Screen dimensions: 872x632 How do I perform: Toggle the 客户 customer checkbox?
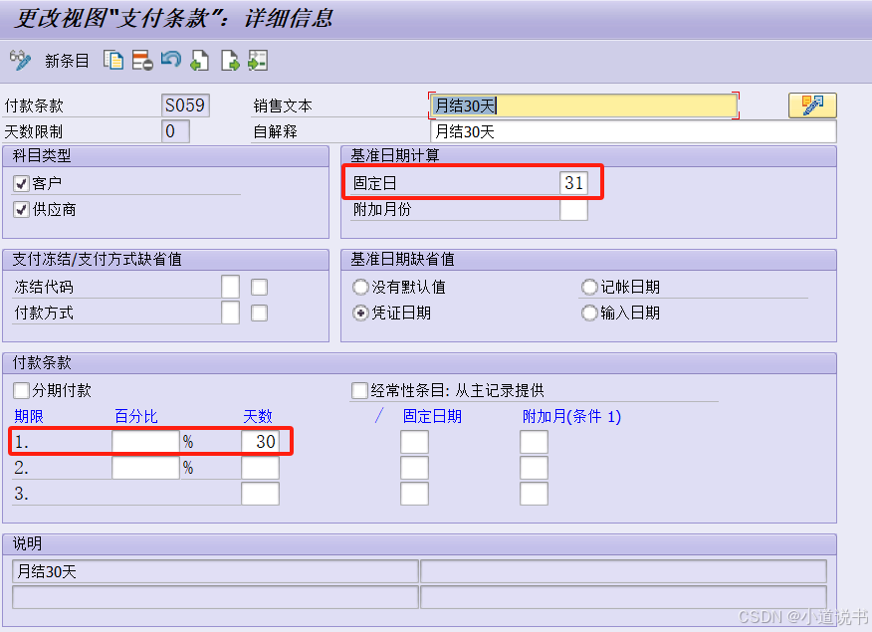point(21,183)
